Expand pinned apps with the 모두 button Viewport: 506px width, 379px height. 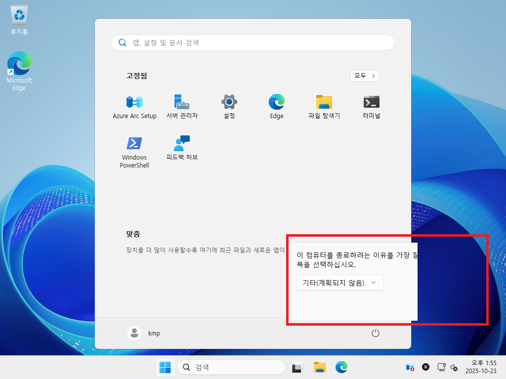point(365,76)
